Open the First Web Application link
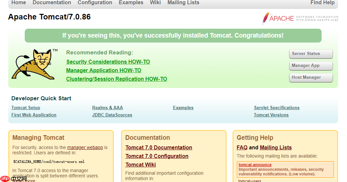This screenshot has width=347, height=182. pyautogui.click(x=34, y=115)
